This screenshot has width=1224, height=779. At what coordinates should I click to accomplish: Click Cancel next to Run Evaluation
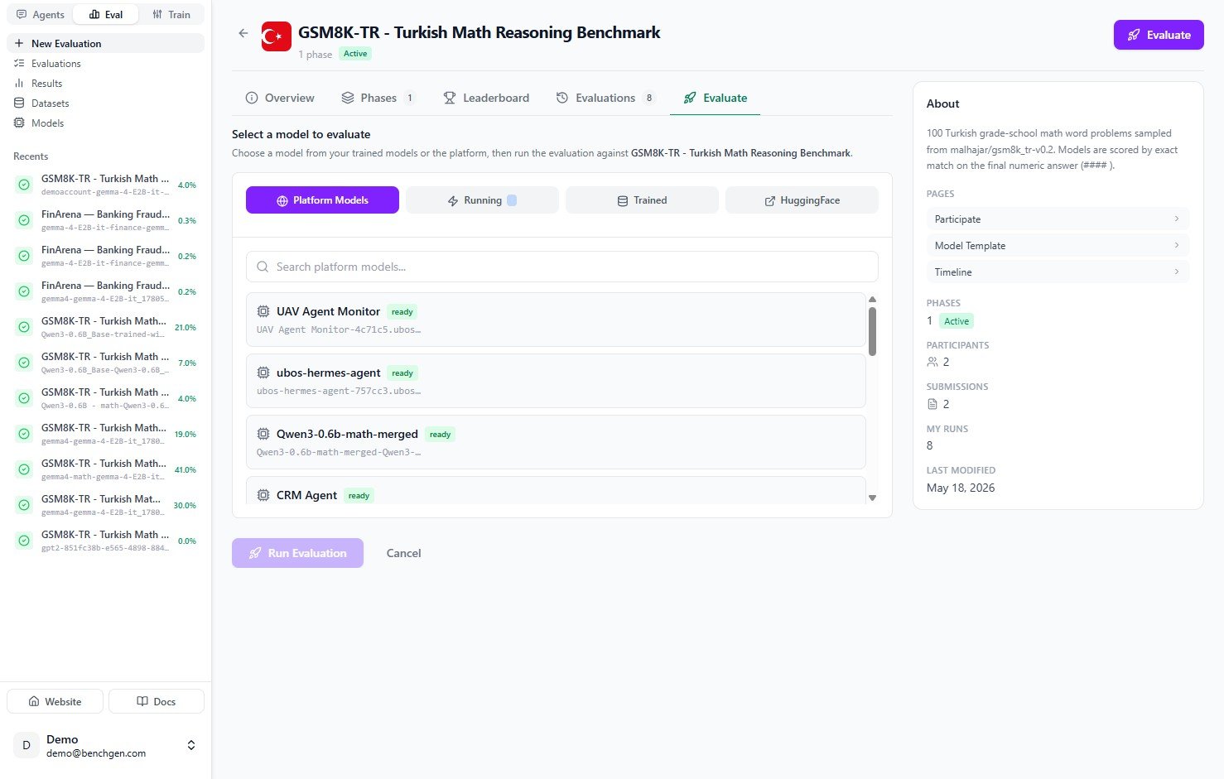403,553
